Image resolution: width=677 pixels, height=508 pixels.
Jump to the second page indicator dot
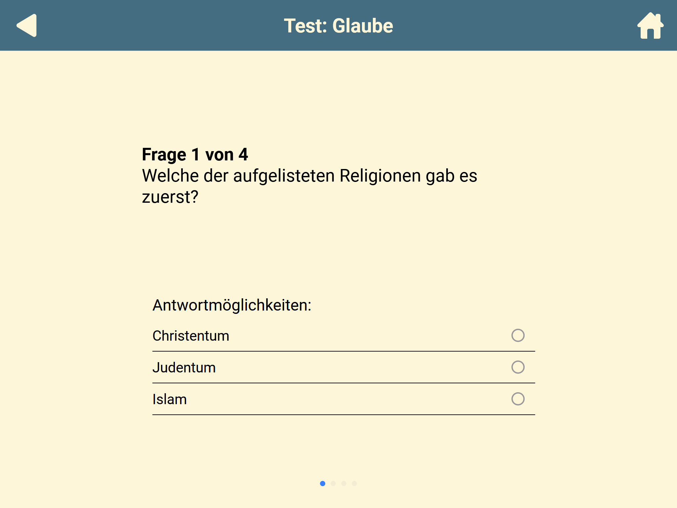333,484
